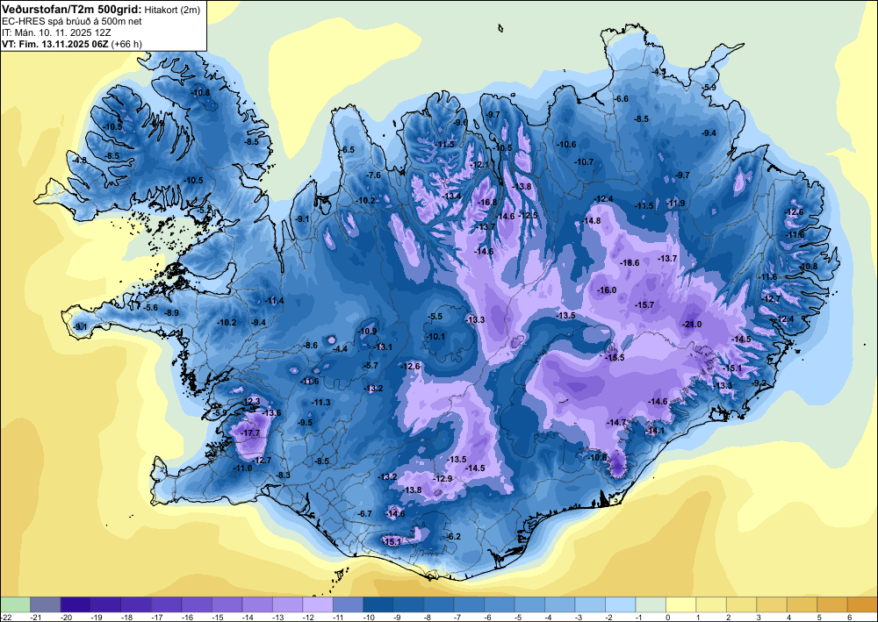Click the -8.9 temperature value
This screenshot has height=622, width=878.
[171, 312]
